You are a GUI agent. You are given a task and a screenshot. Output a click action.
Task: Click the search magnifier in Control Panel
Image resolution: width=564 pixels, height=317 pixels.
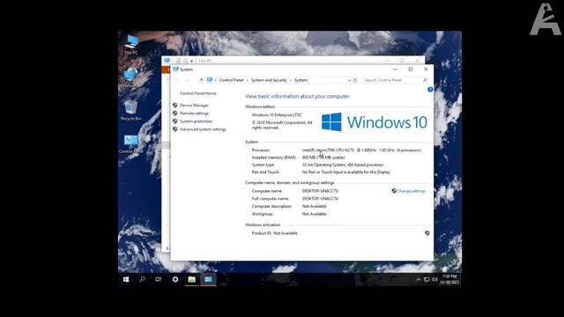click(425, 80)
